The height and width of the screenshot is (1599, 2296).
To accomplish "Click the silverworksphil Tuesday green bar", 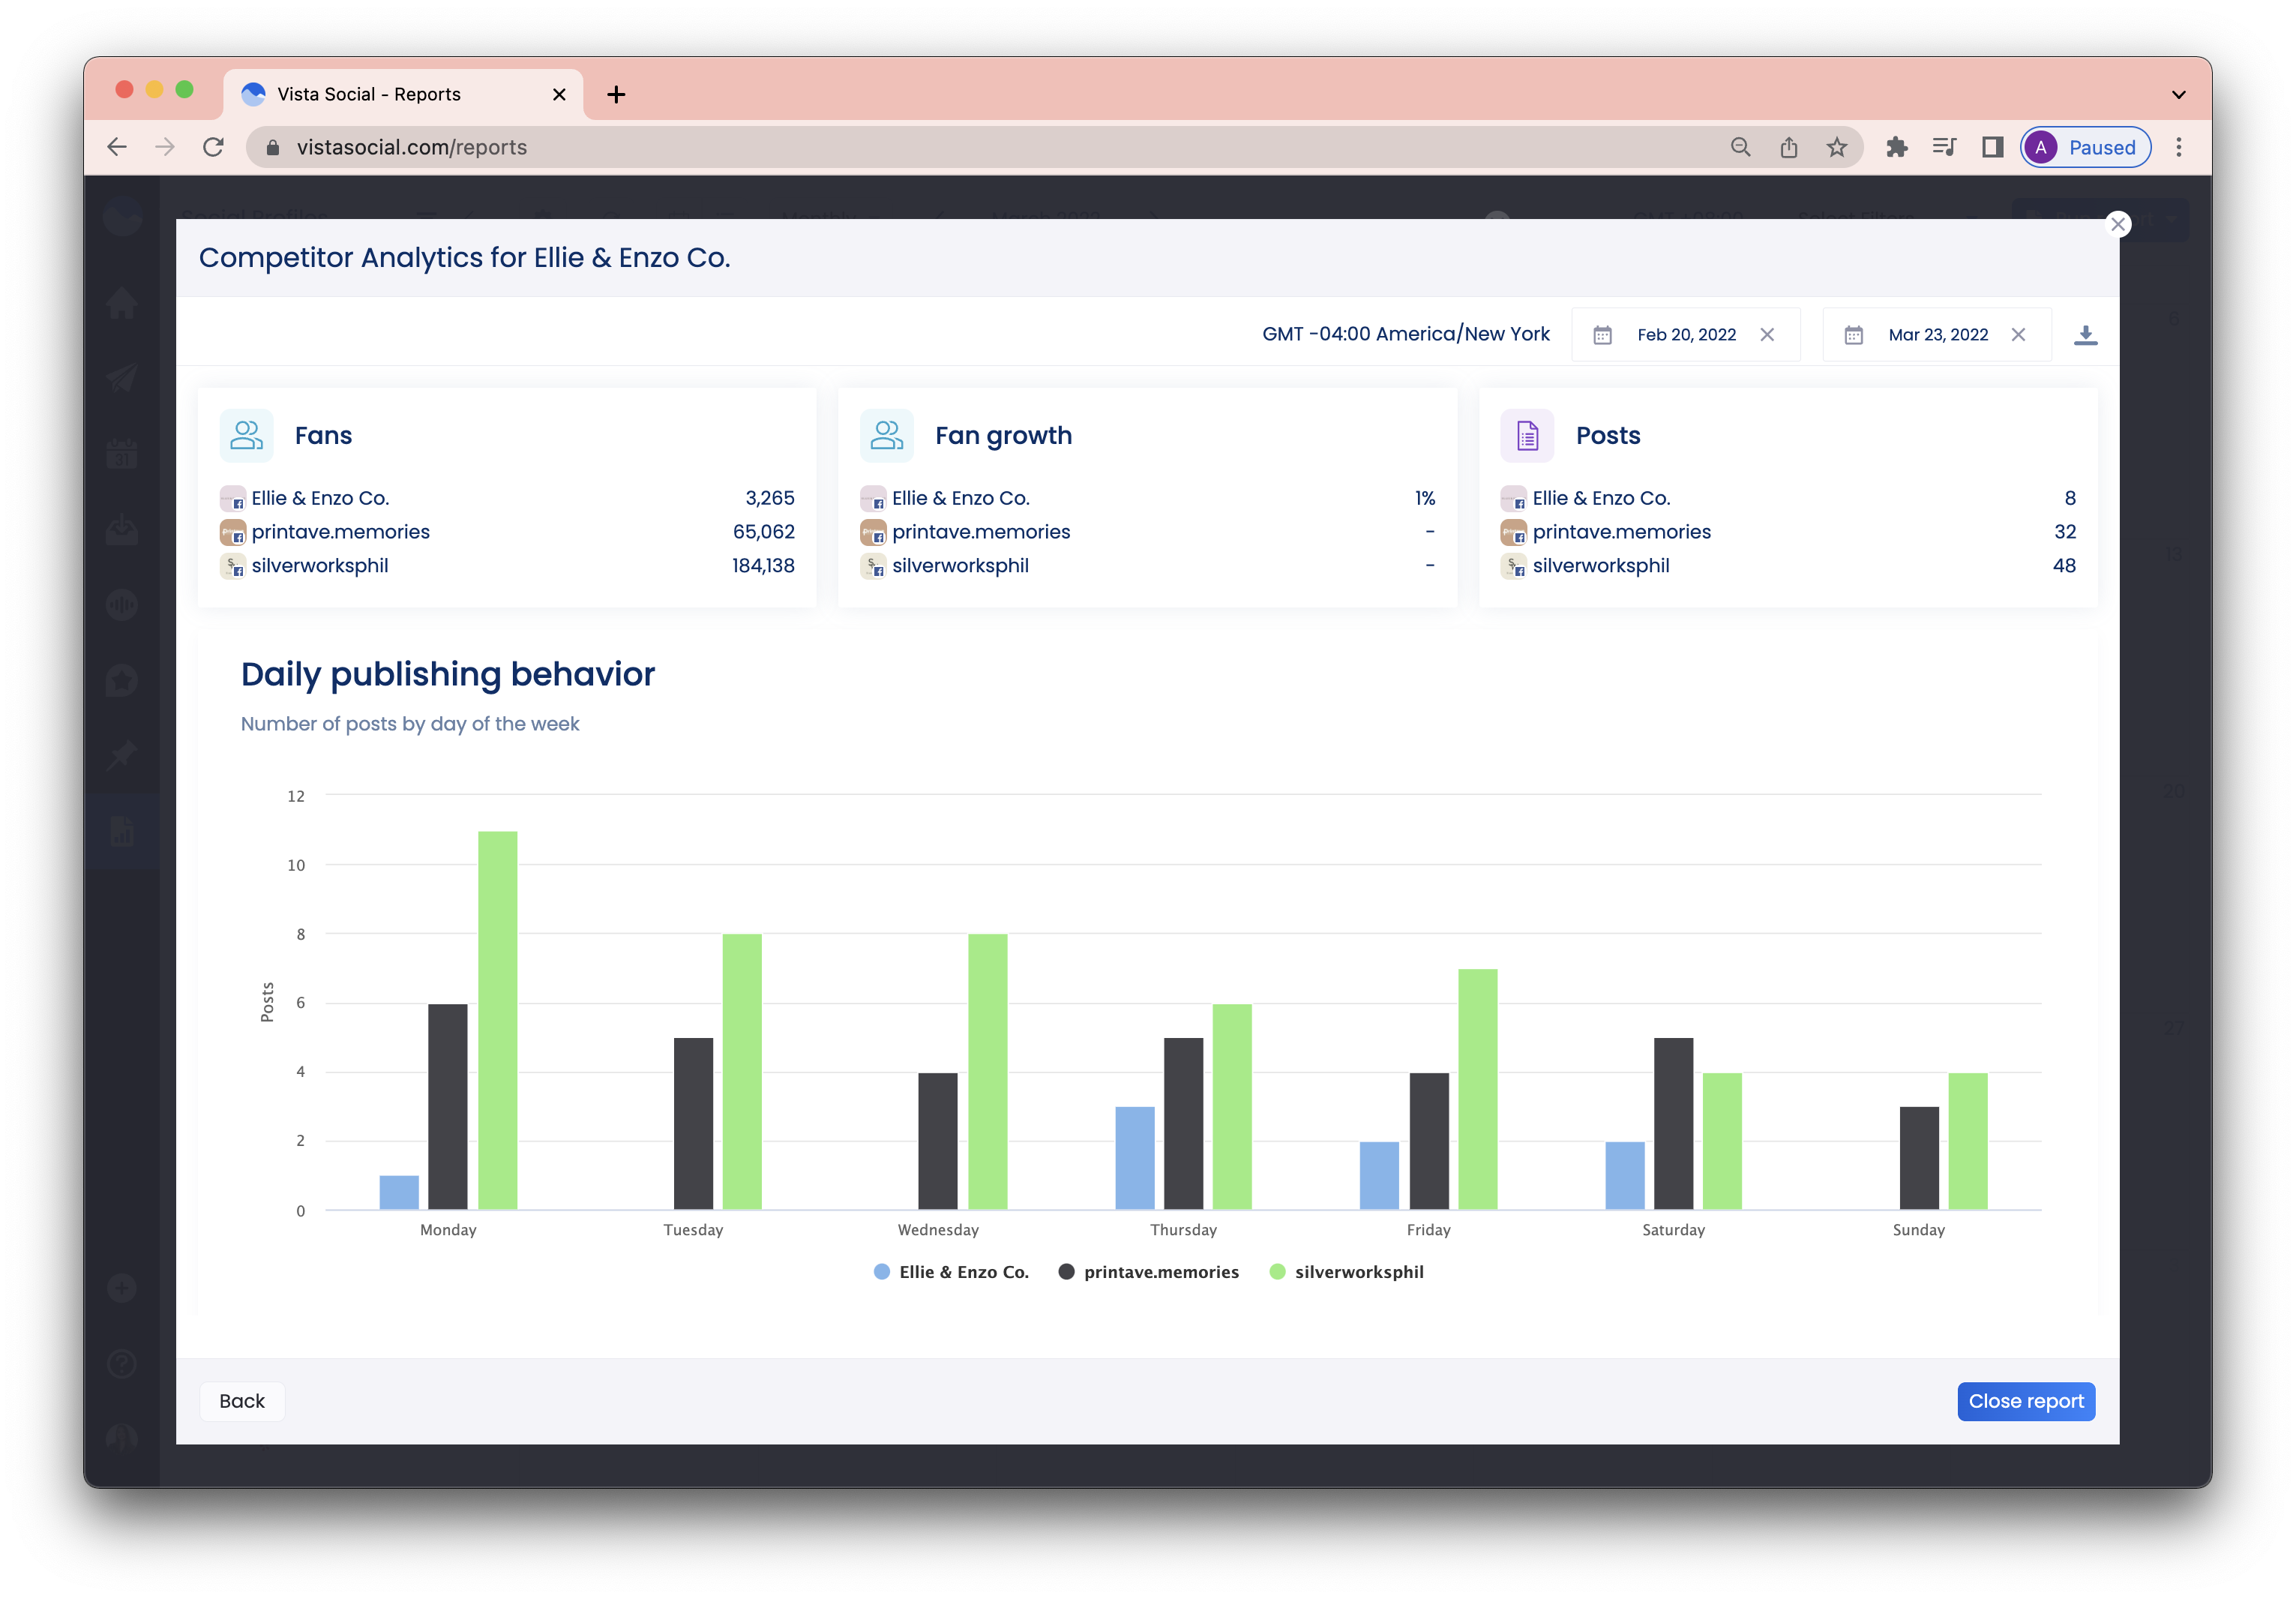I will coord(741,1072).
